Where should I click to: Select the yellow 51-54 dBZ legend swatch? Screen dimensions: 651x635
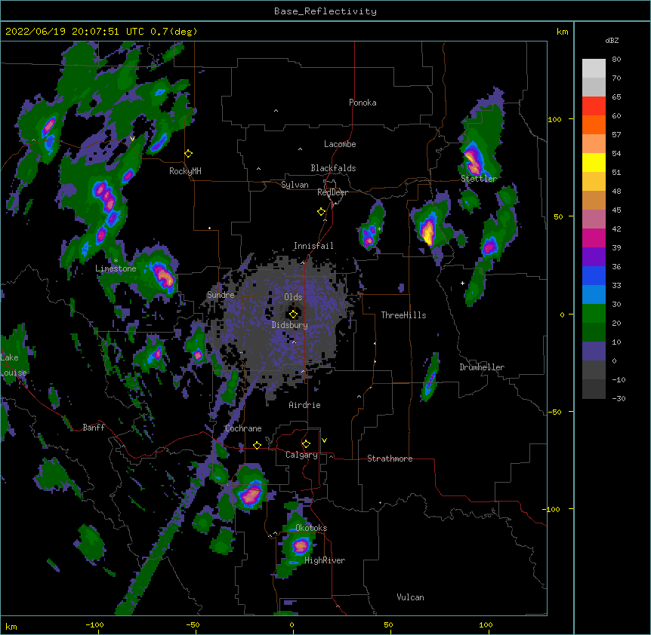click(x=594, y=162)
